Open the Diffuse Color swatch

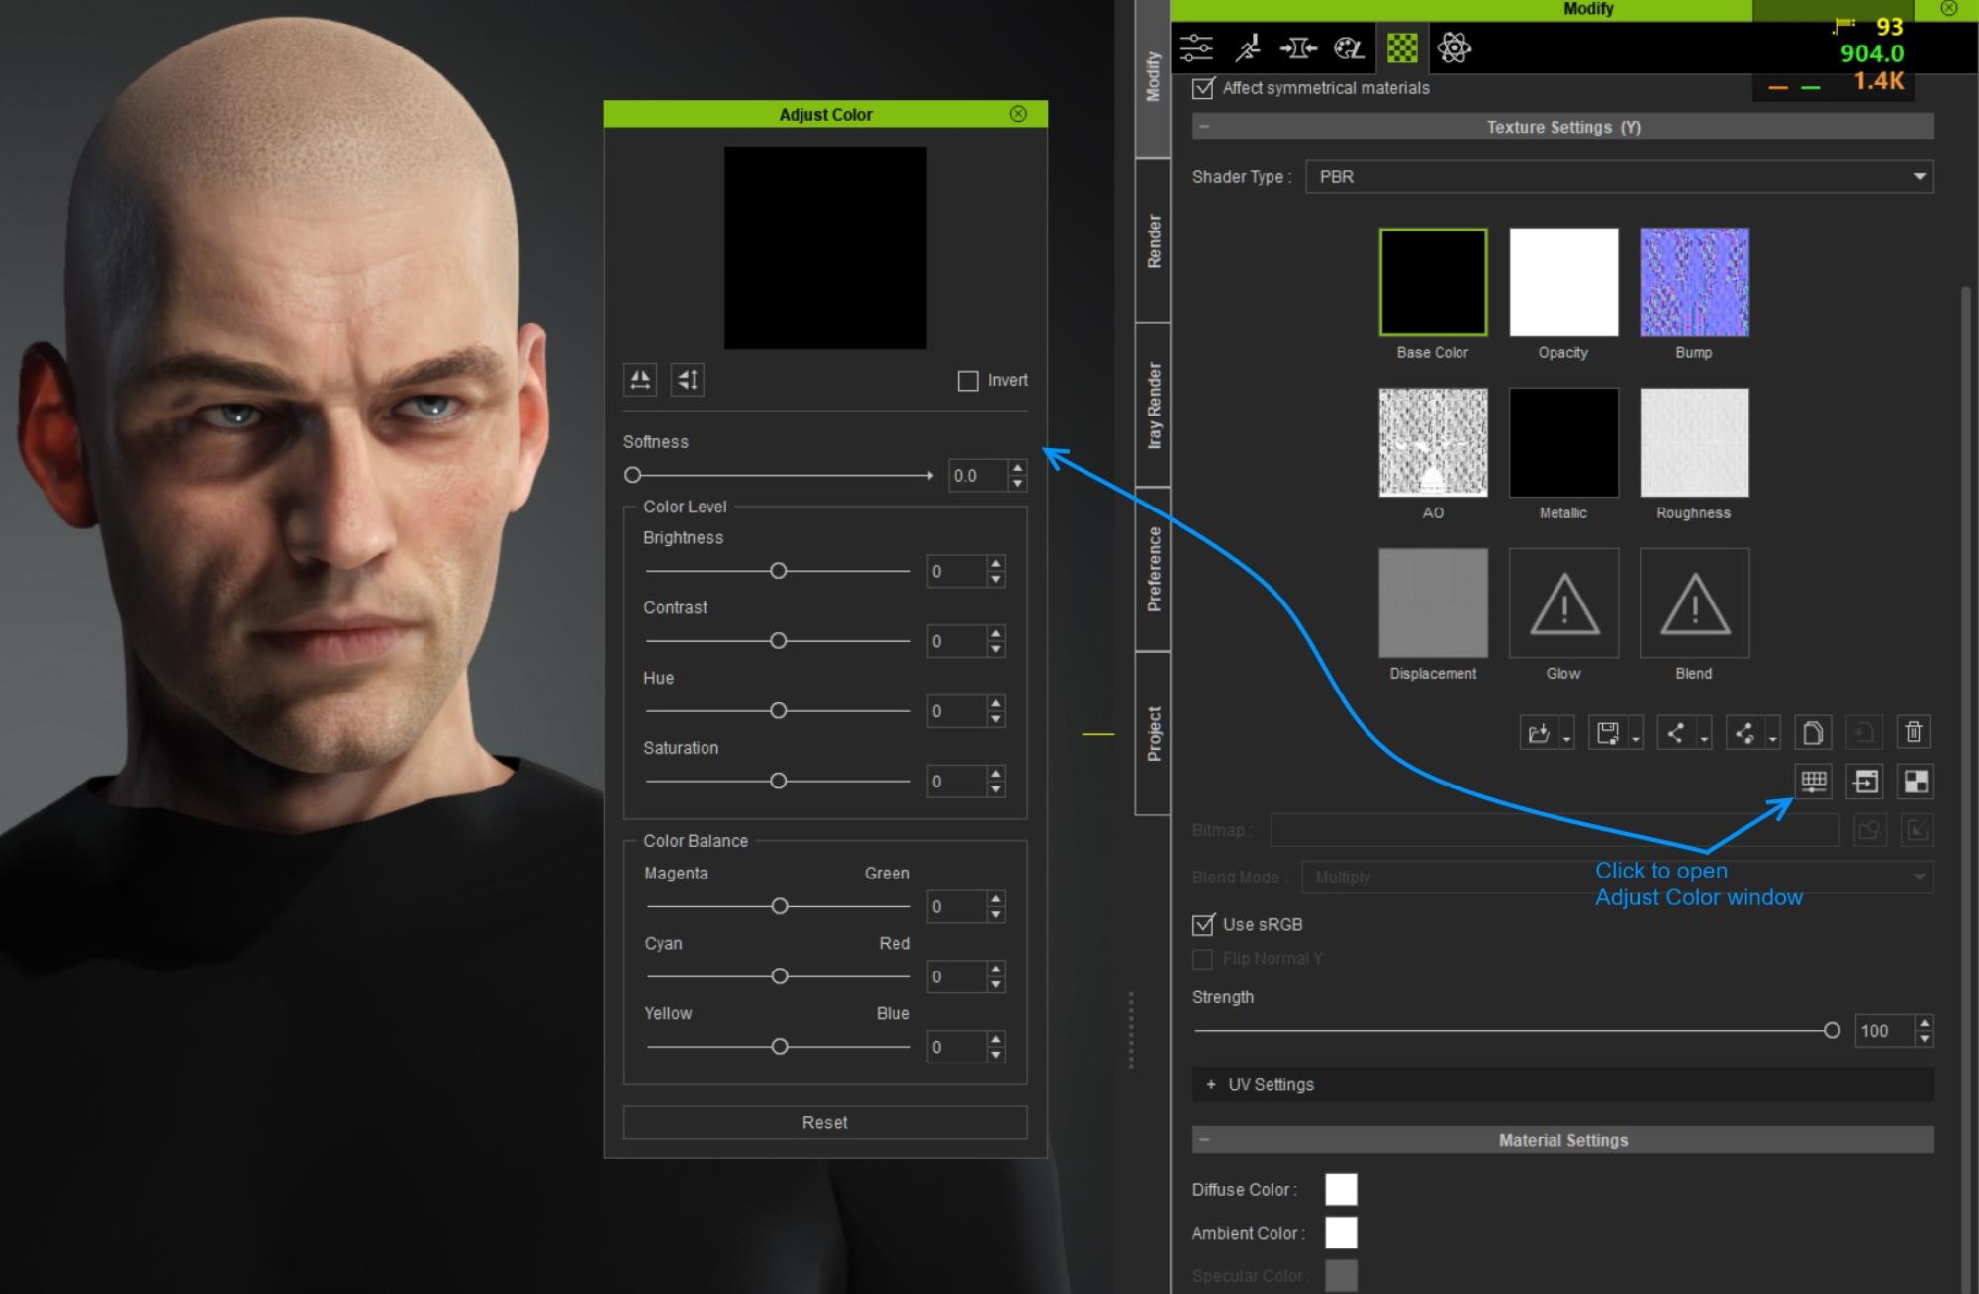pyautogui.click(x=1341, y=1190)
